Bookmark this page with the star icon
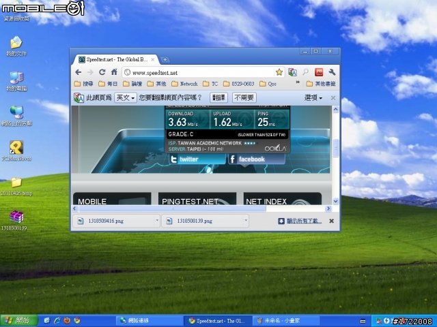Viewport: 437px width, 327px height. [279, 72]
